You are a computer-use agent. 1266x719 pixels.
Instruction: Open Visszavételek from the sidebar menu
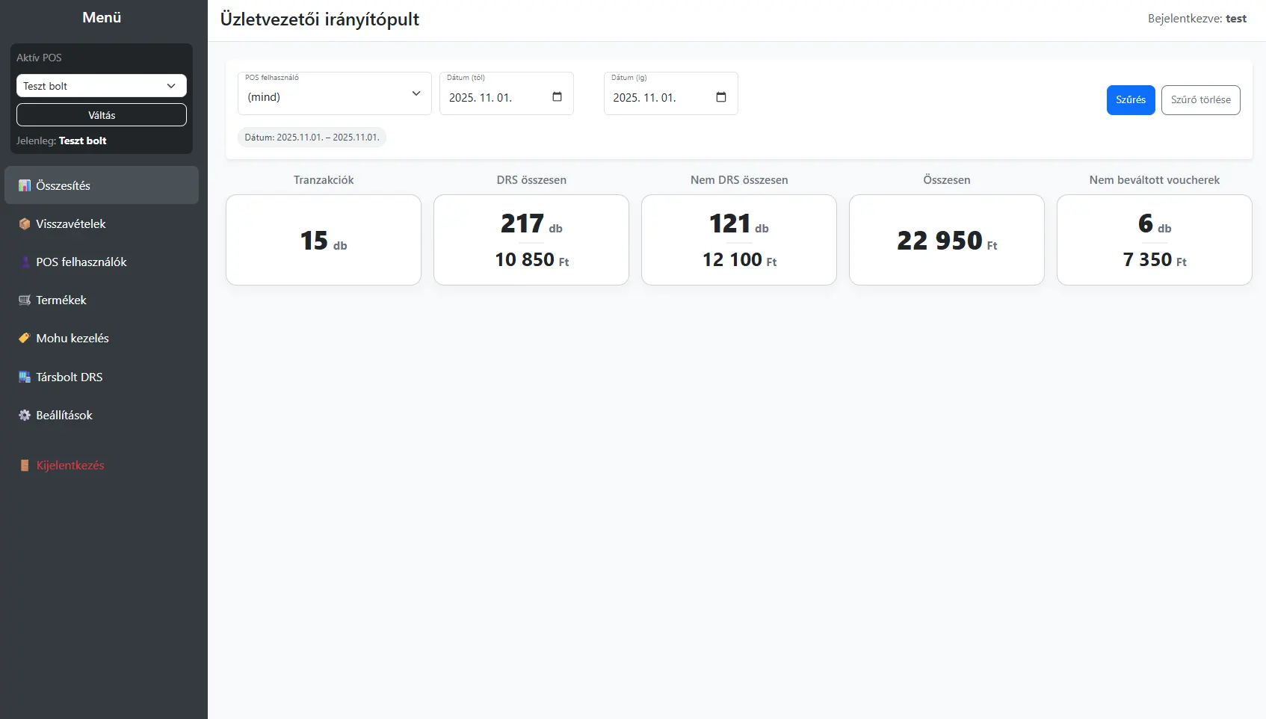[x=71, y=223]
